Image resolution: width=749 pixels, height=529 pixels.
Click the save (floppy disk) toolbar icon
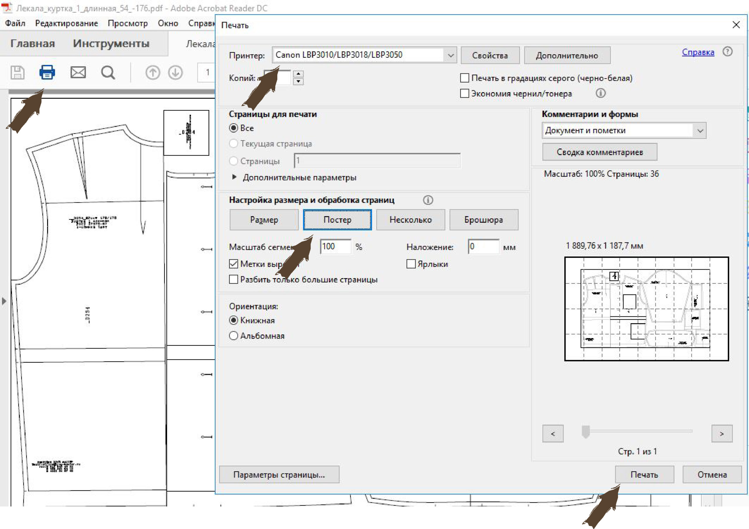18,73
